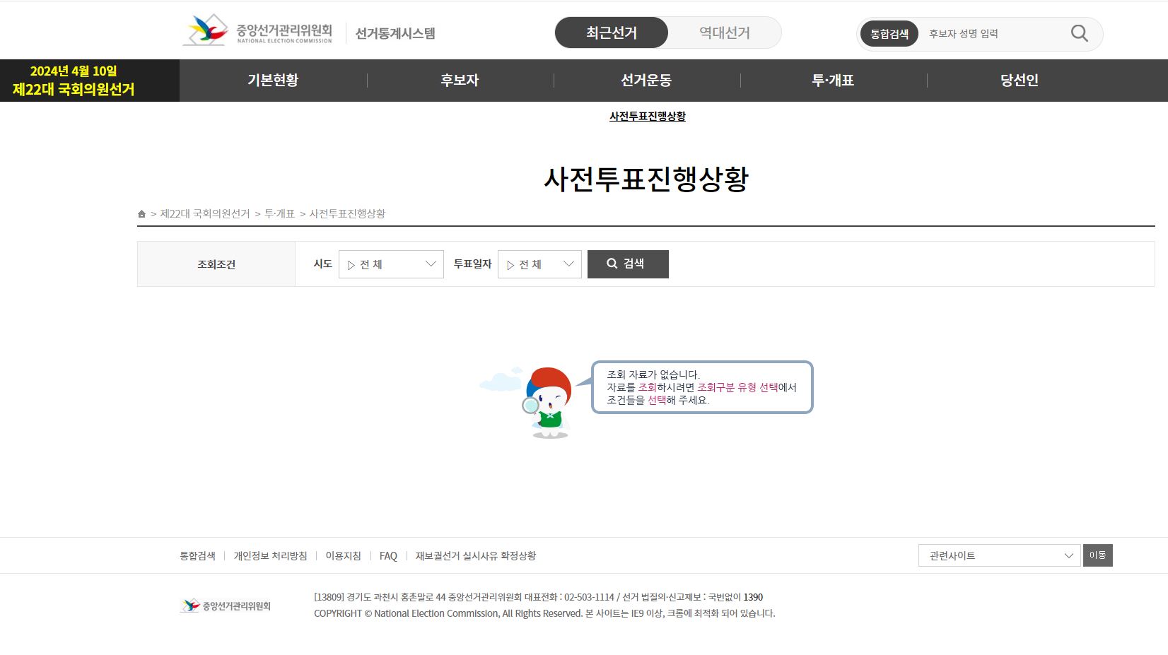
Task: Open the 시도 dropdown
Action: [x=390, y=264]
